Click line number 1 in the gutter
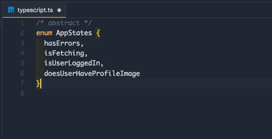The height and width of the screenshot is (139, 272). 22,23
